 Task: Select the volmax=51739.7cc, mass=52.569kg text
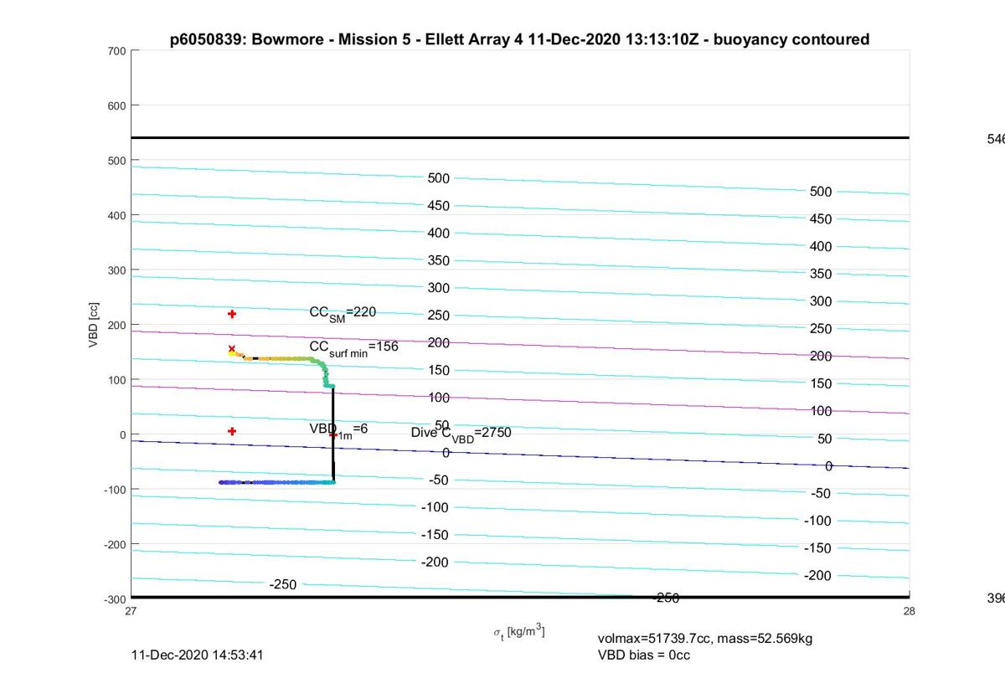coord(705,639)
